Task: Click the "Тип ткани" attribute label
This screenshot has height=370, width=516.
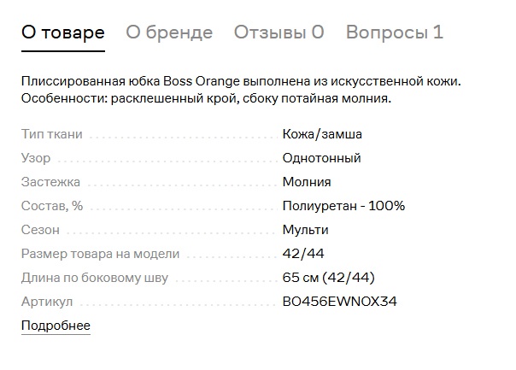Action: [x=52, y=134]
